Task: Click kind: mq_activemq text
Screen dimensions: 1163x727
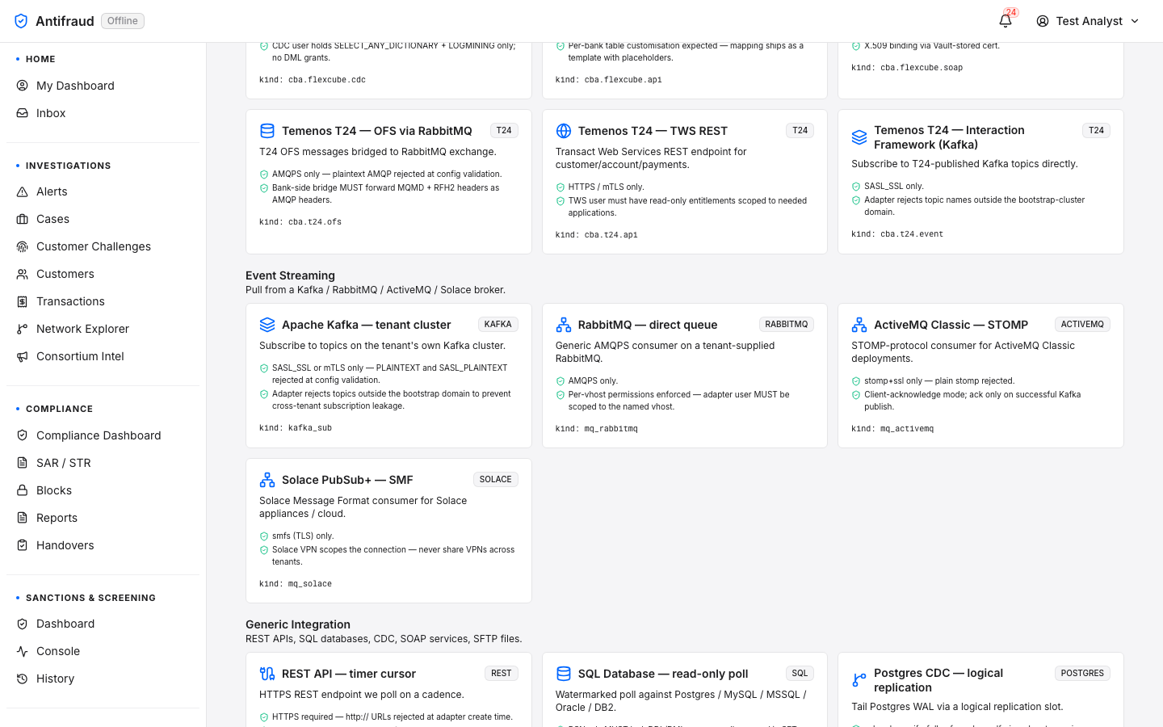Action: [x=892, y=429]
